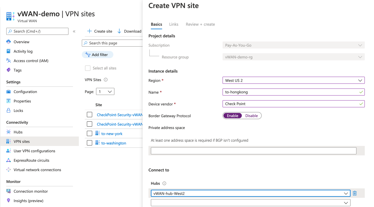Switch to the Review + create tab

click(x=200, y=24)
